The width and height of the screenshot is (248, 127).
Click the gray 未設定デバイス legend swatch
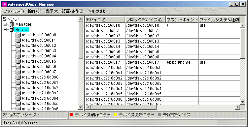tap(160, 115)
